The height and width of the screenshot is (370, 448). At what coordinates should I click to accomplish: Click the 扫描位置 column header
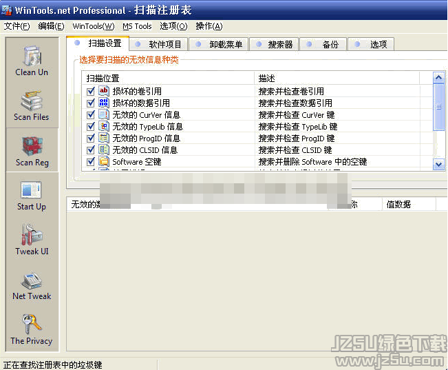tap(168, 78)
